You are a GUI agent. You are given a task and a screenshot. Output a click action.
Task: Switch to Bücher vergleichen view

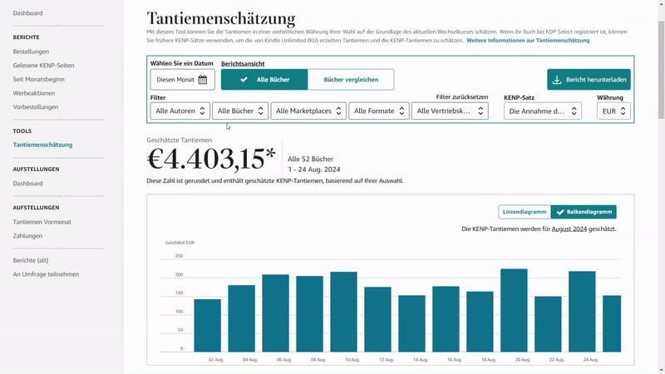pyautogui.click(x=351, y=80)
